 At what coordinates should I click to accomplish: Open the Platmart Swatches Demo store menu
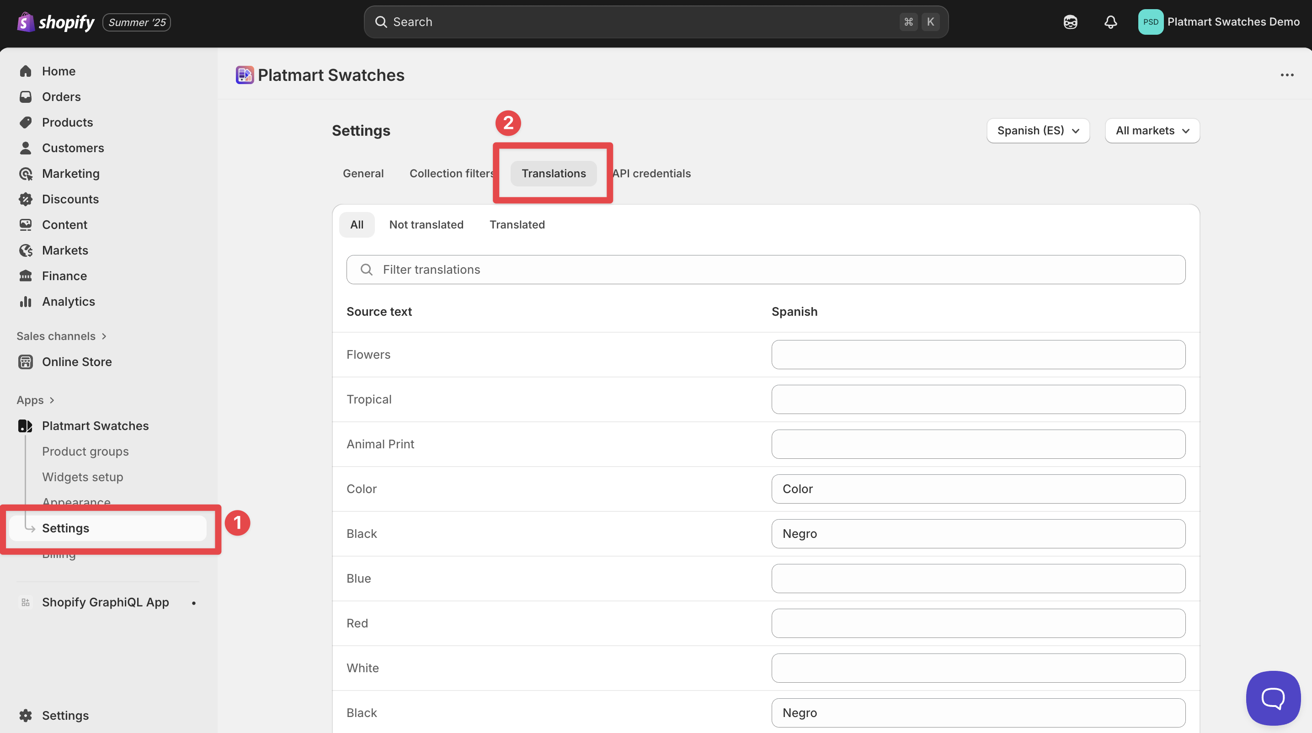(x=1219, y=22)
